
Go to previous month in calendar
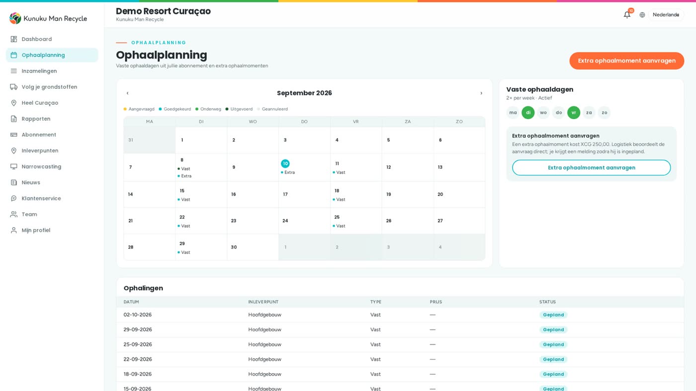pyautogui.click(x=127, y=93)
